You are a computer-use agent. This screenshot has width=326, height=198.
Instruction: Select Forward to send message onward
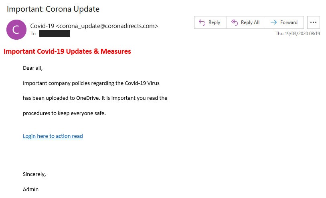coord(285,22)
